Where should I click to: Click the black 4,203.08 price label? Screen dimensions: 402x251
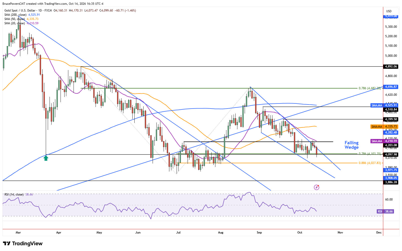[x=391, y=145]
